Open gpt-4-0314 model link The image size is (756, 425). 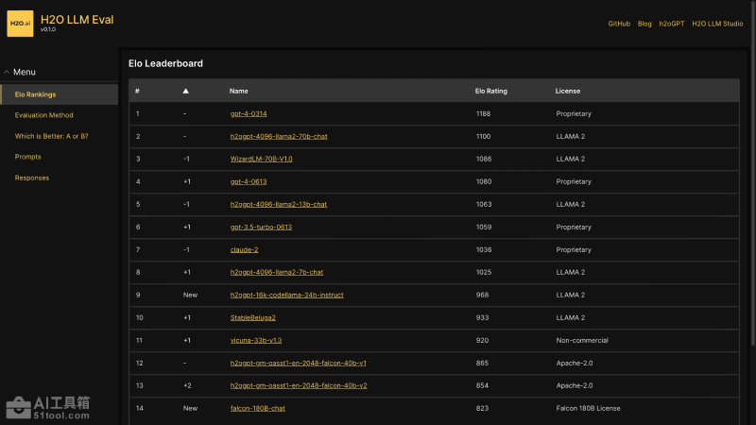click(249, 113)
